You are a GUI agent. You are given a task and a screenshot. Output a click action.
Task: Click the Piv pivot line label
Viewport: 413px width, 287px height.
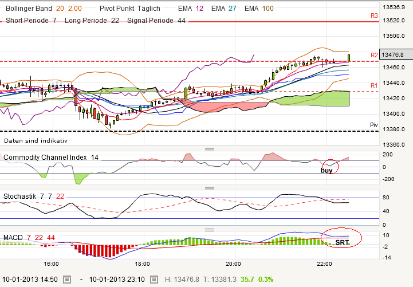pyautogui.click(x=374, y=125)
